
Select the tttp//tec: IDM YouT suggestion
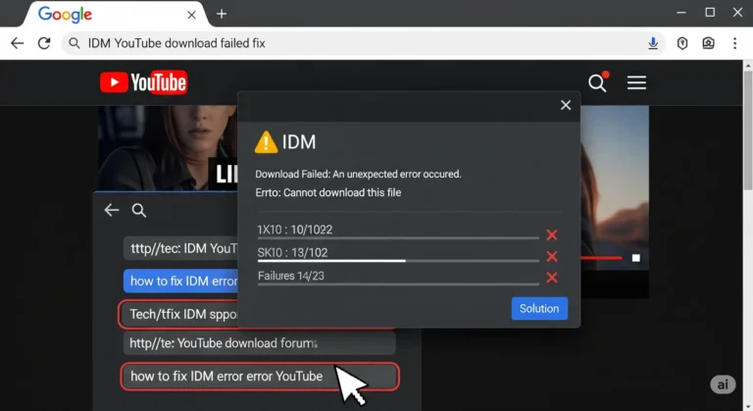point(180,248)
